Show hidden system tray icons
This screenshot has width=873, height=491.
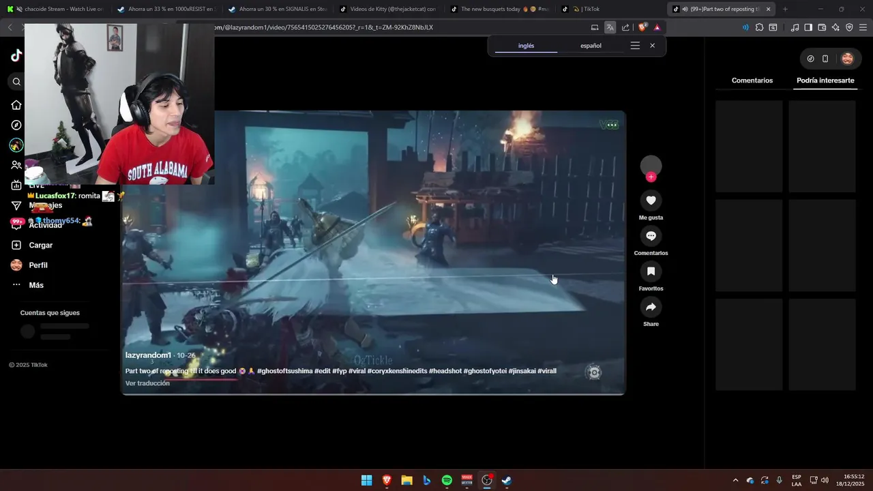(x=735, y=480)
